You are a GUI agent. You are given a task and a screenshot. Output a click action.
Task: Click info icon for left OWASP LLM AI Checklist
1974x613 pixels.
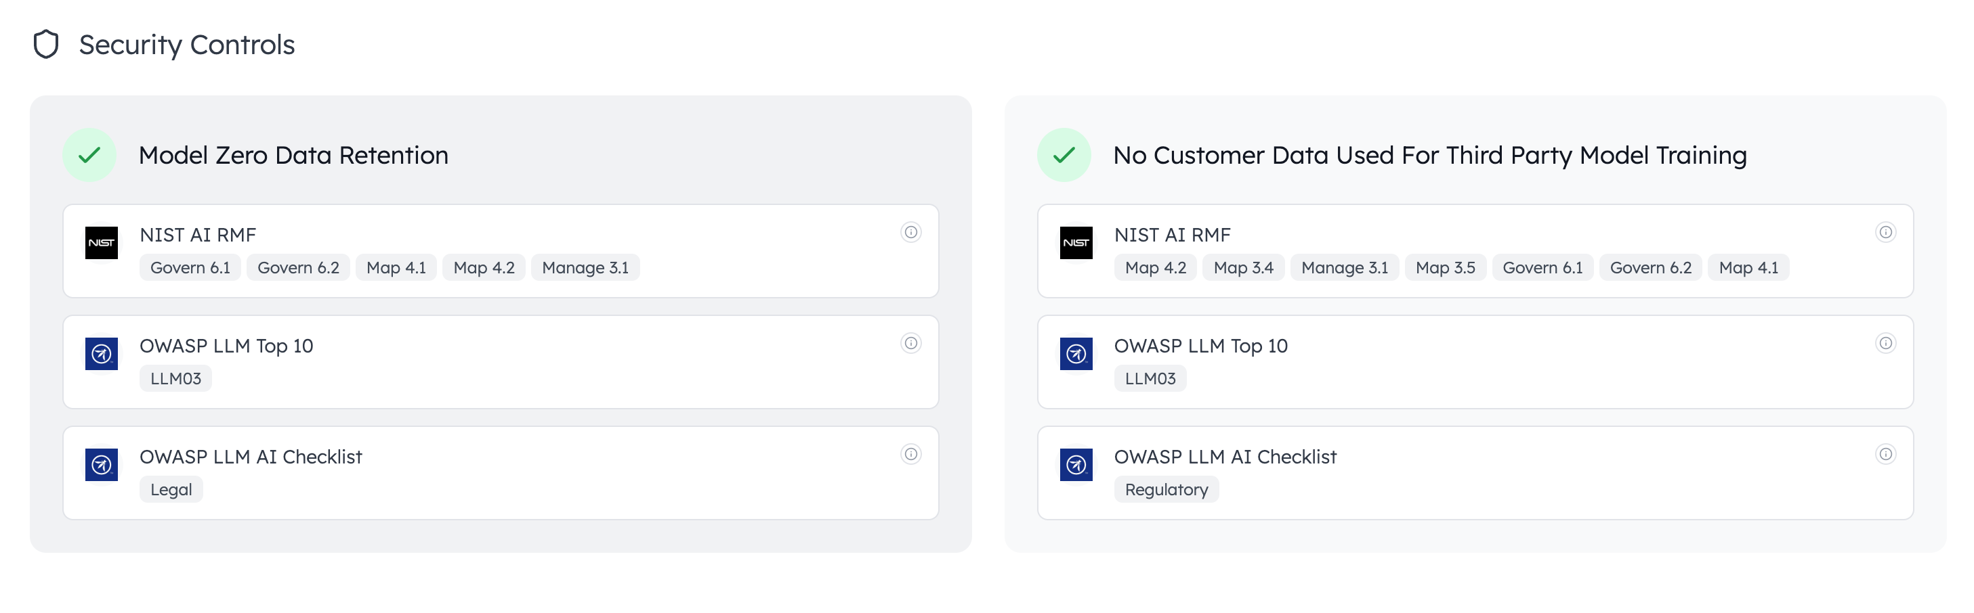(x=910, y=454)
